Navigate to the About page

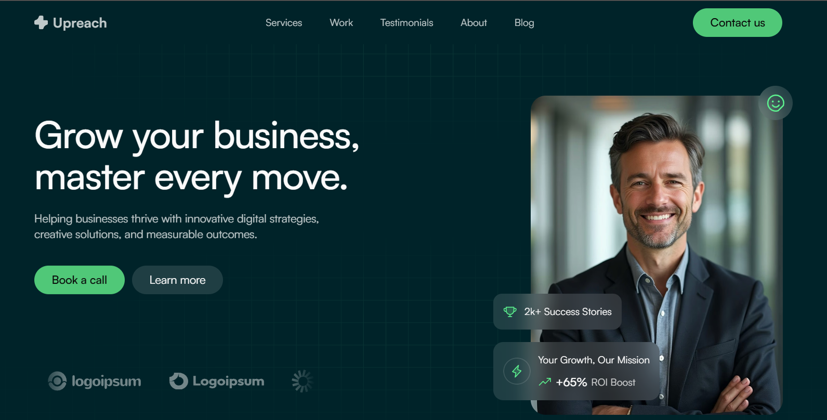474,23
